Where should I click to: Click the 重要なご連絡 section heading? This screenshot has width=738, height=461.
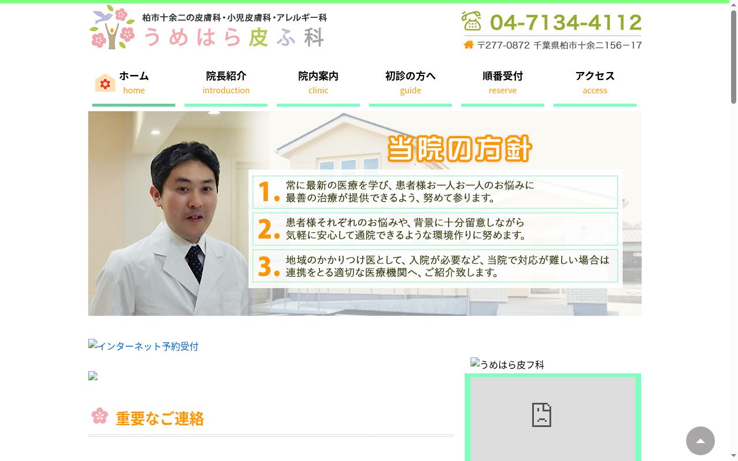pyautogui.click(x=160, y=418)
